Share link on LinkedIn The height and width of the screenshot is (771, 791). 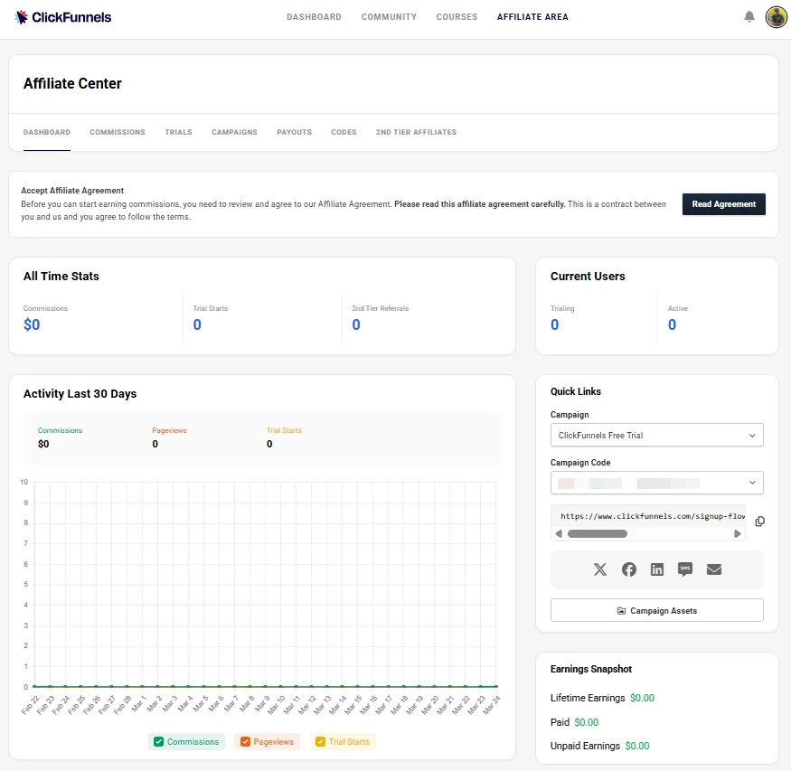(657, 569)
